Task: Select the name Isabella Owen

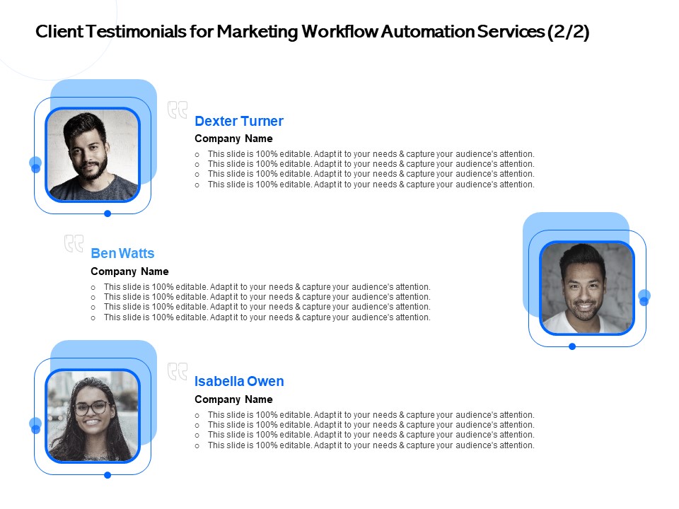Action: point(239,381)
